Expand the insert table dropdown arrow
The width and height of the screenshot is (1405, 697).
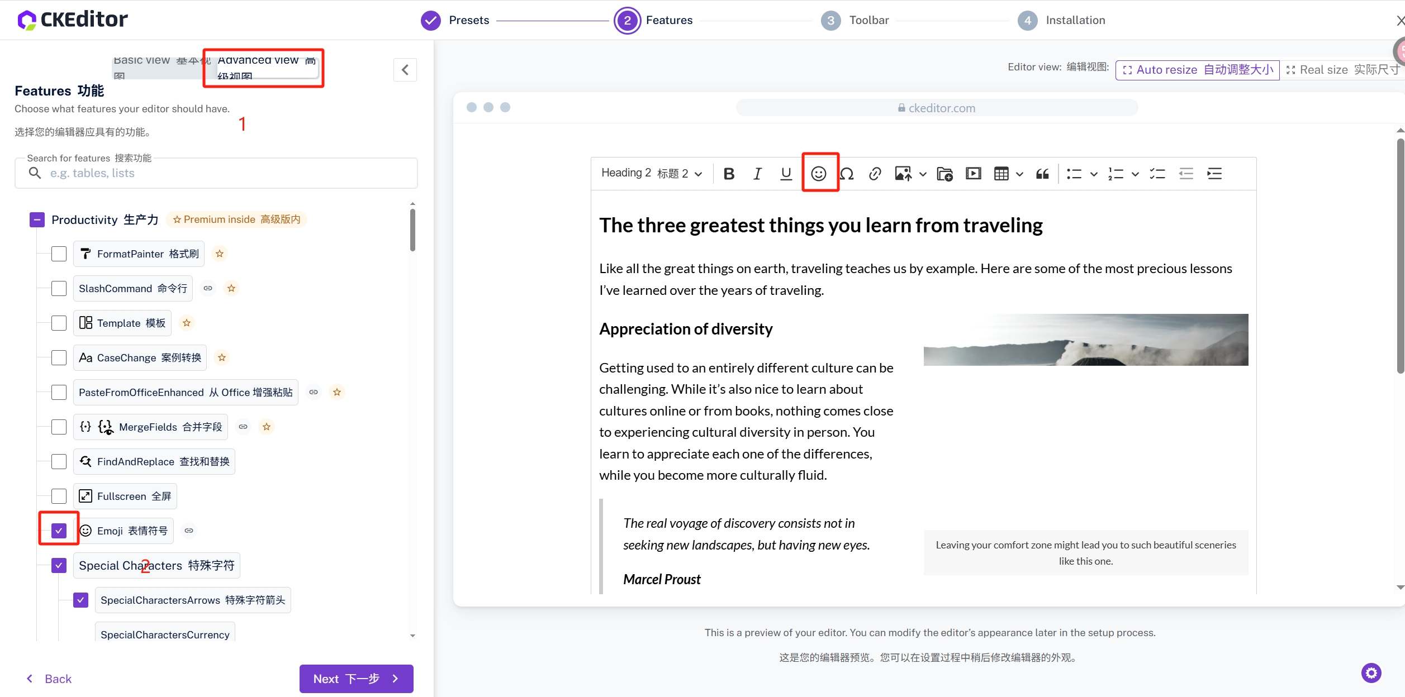[1020, 174]
